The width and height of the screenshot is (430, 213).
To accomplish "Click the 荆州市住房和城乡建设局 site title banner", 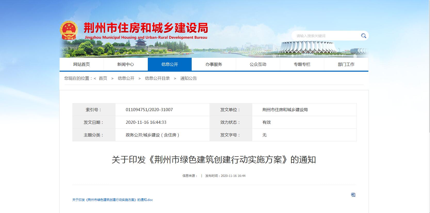I will pyautogui.click(x=146, y=28).
